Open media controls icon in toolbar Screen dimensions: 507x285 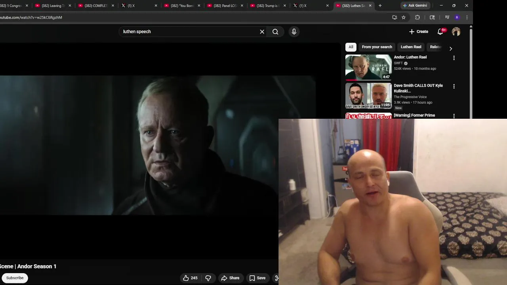447,17
